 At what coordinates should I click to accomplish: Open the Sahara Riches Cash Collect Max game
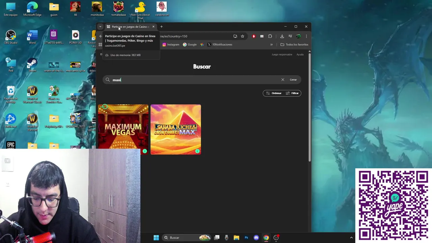coord(176,129)
